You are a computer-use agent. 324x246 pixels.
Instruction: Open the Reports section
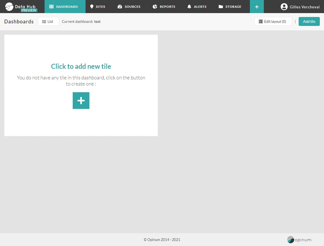pos(164,6)
